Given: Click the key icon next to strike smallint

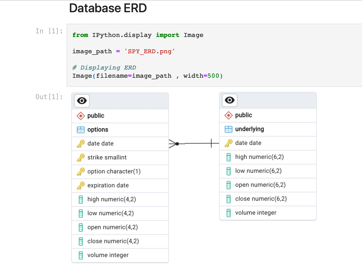Looking at the screenshot, I should (x=81, y=158).
